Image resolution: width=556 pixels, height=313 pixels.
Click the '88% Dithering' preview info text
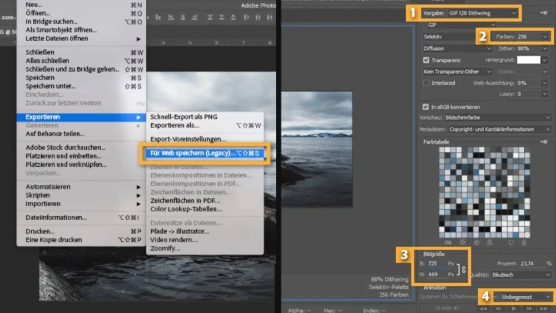[390, 279]
